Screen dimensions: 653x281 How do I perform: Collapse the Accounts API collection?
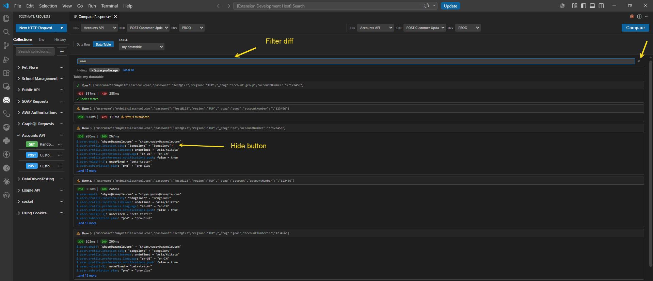[19, 135]
